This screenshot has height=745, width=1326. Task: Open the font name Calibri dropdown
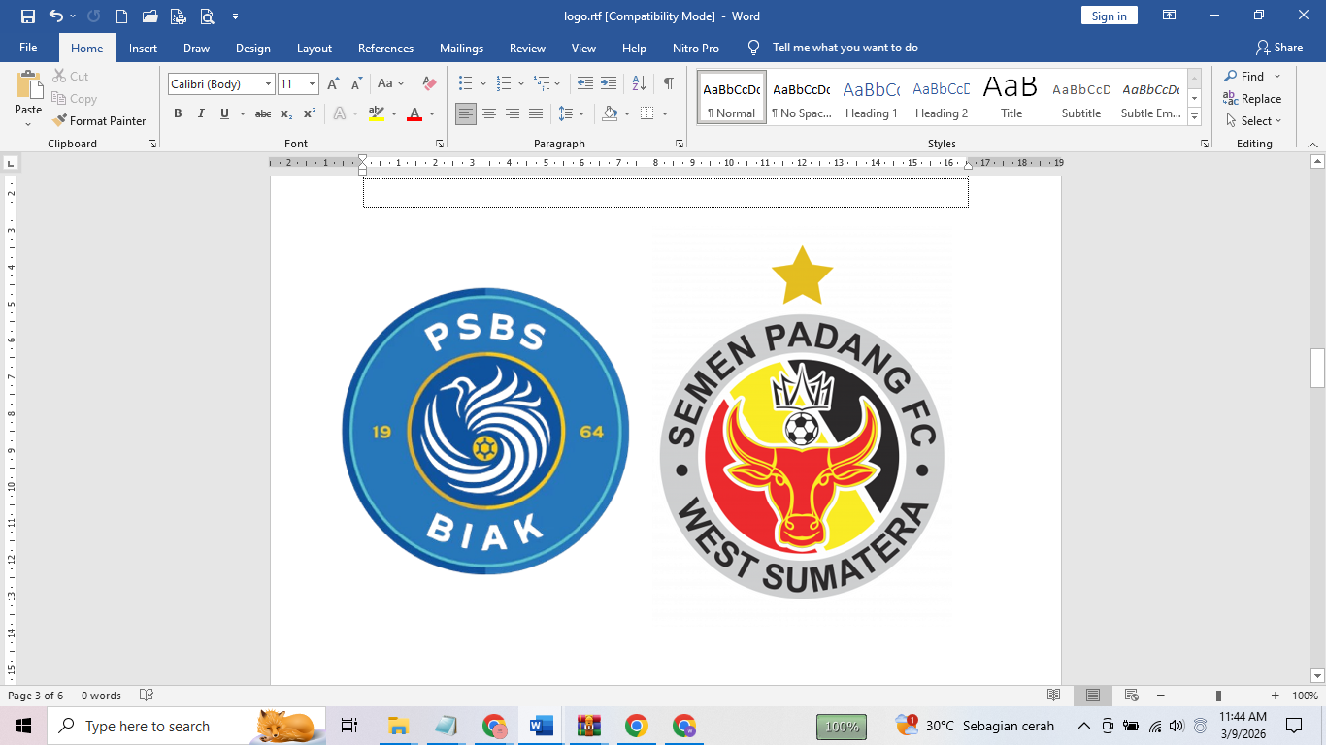pos(268,84)
